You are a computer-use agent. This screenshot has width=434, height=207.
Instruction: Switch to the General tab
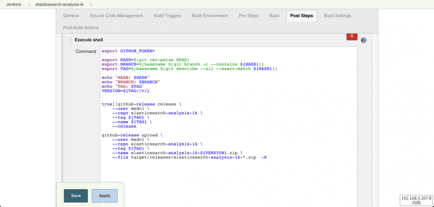[x=71, y=16]
